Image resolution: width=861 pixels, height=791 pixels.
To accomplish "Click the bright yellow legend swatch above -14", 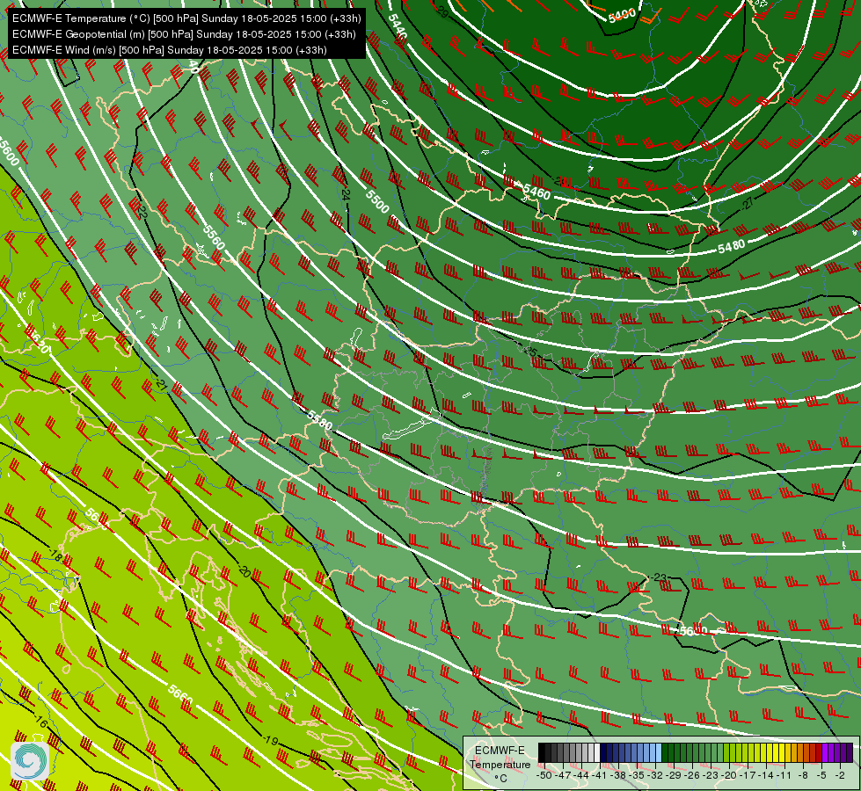I will (770, 752).
